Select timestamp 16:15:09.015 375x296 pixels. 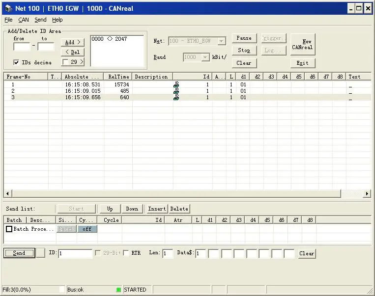(83, 91)
